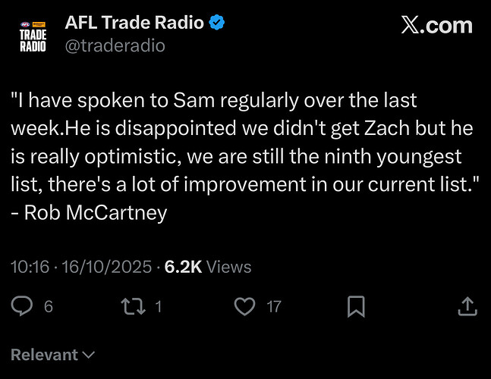Click the X.com logo

tap(436, 25)
